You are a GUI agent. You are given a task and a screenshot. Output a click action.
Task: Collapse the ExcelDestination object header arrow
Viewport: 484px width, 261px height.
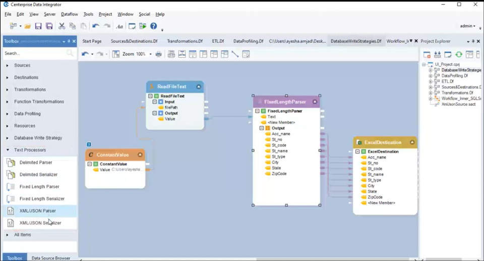[412, 142]
